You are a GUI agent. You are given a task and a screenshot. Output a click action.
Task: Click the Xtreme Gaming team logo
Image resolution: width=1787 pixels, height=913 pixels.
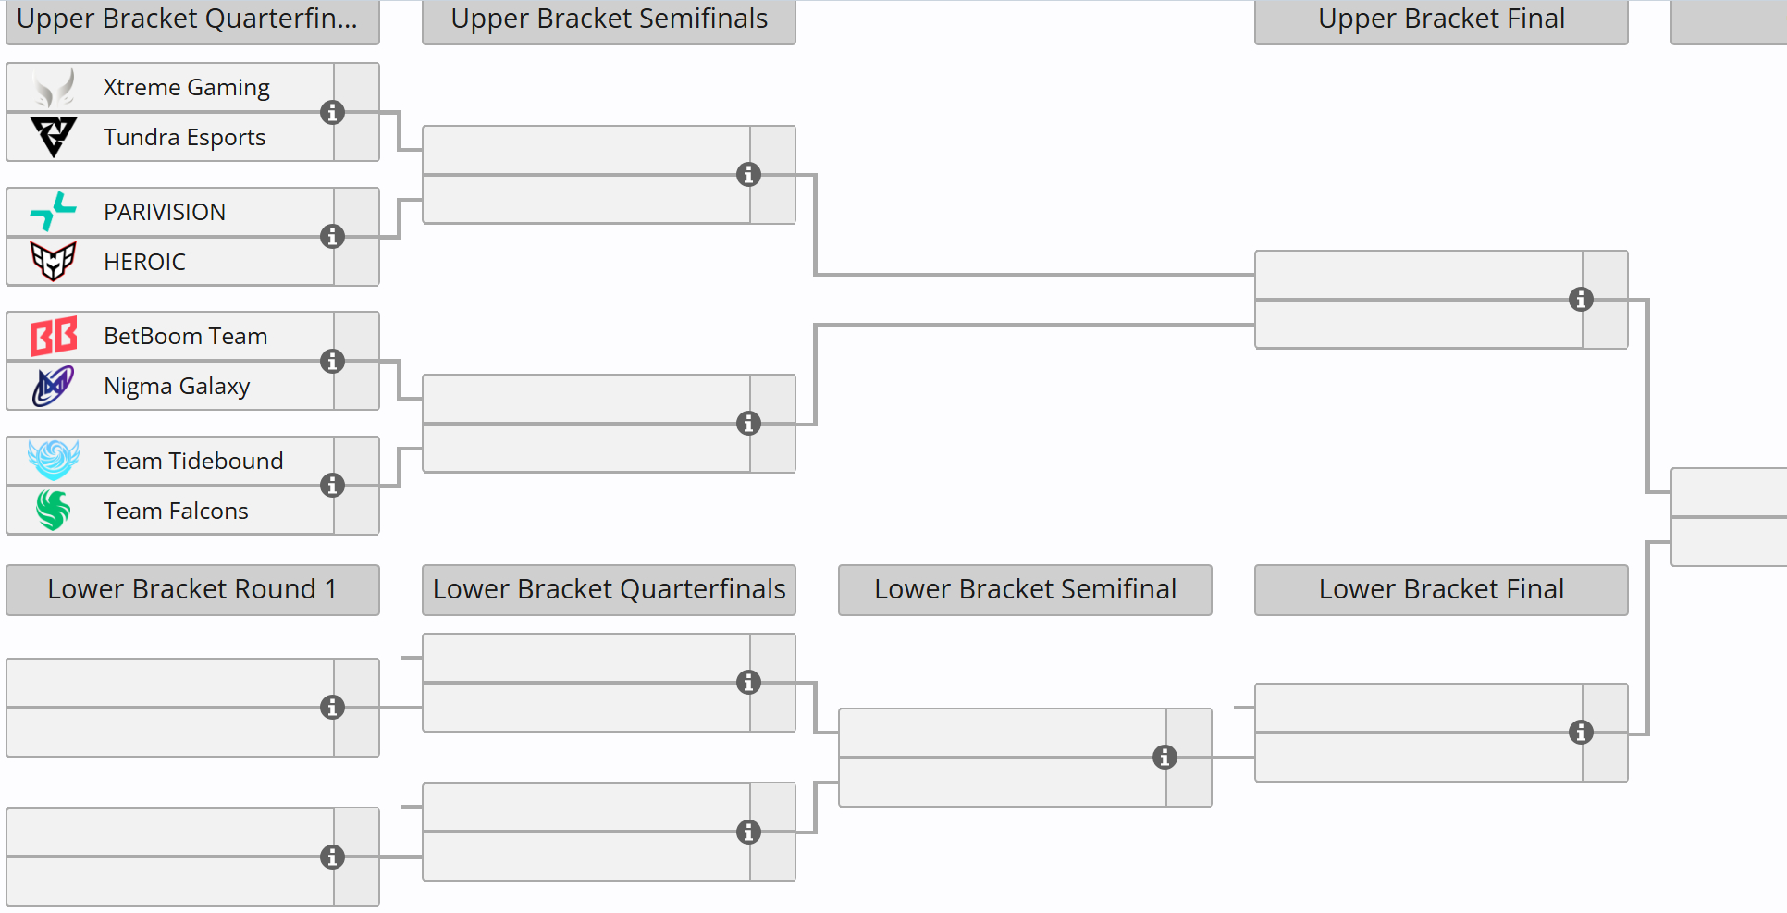coord(54,88)
